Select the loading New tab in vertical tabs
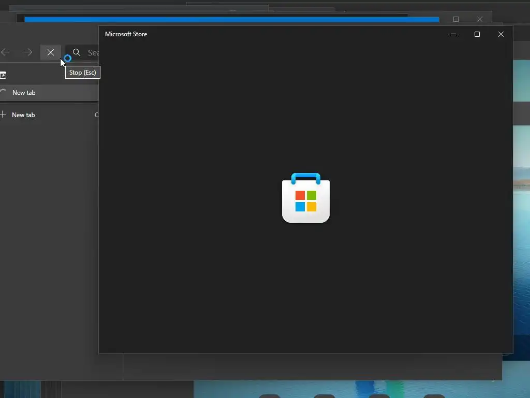The width and height of the screenshot is (530, 398). pyautogui.click(x=49, y=93)
